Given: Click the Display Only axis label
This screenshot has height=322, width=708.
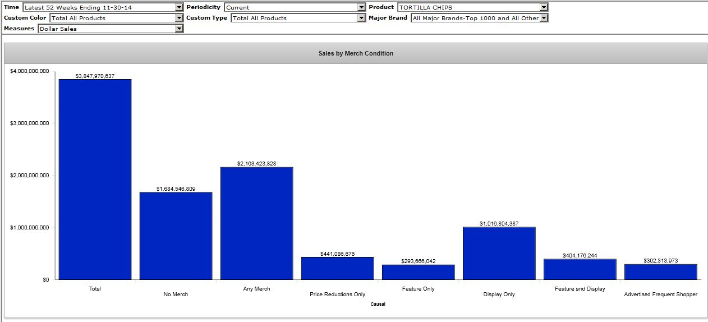Looking at the screenshot, I should (499, 295).
